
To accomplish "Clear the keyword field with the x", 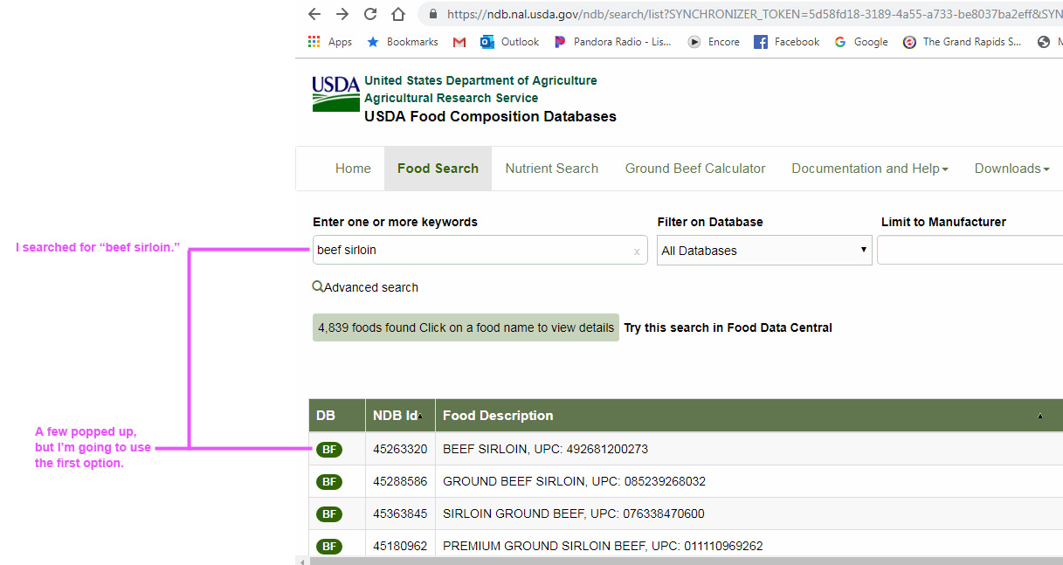I will tap(637, 251).
